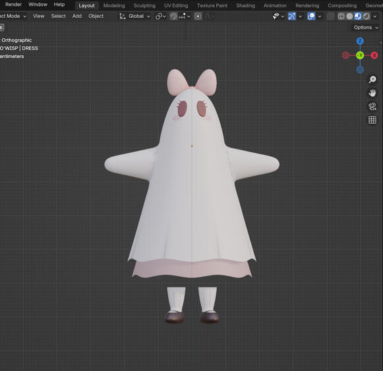
Task: Open the Window menu
Action: coord(38,5)
